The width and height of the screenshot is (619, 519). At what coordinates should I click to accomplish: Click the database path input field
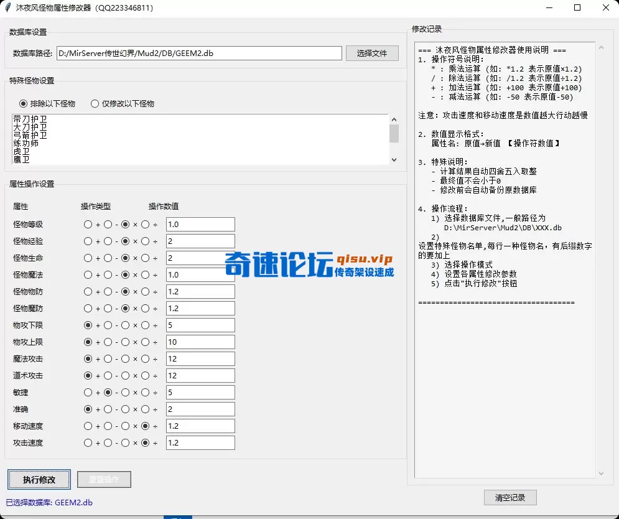[x=199, y=53]
